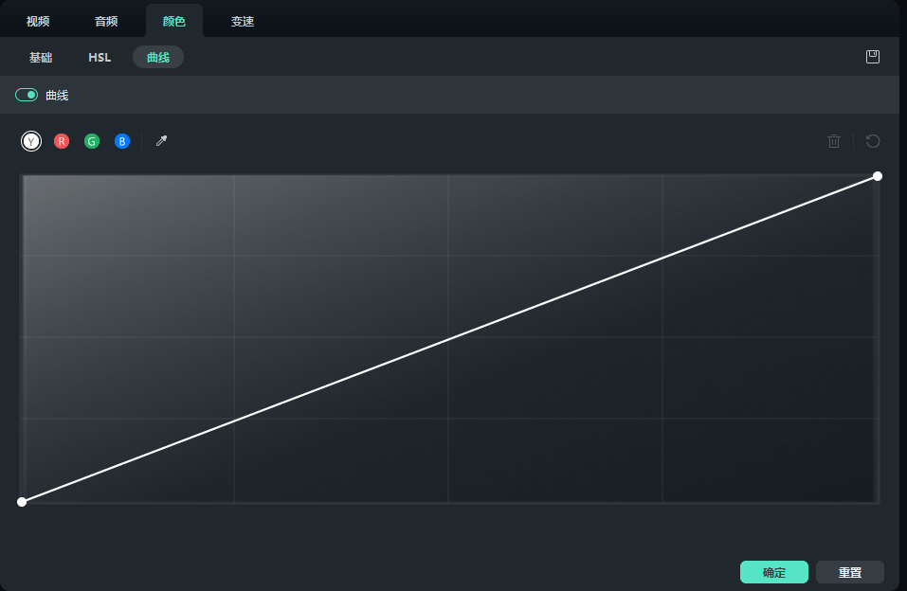907x591 pixels.
Task: Toggle the 曲线 enable switch
Action: [27, 95]
